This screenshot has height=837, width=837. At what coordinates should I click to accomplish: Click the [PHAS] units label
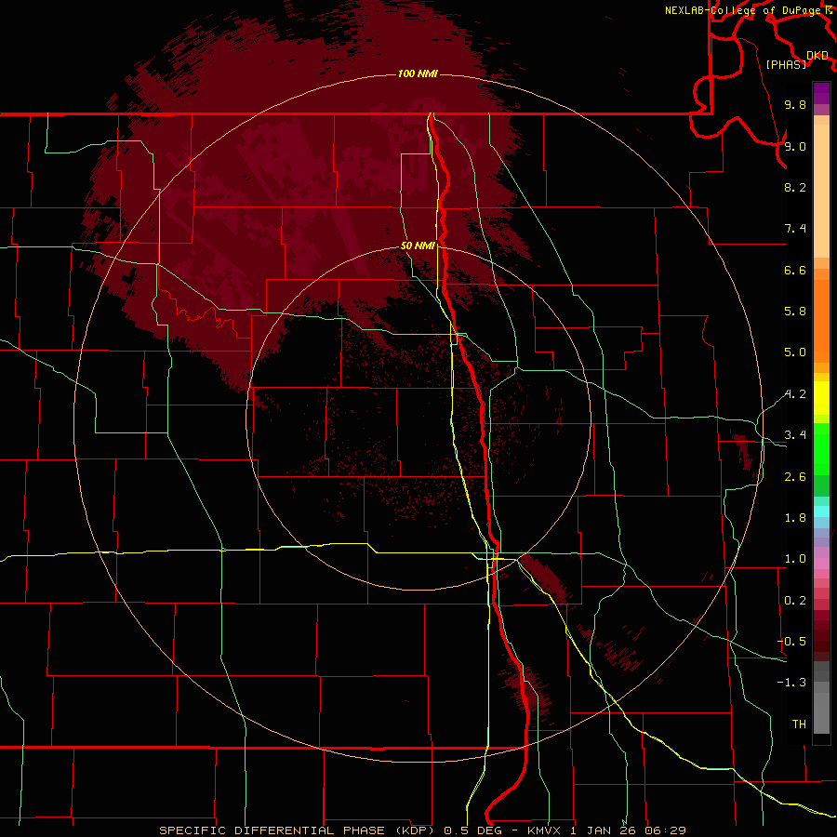(786, 64)
